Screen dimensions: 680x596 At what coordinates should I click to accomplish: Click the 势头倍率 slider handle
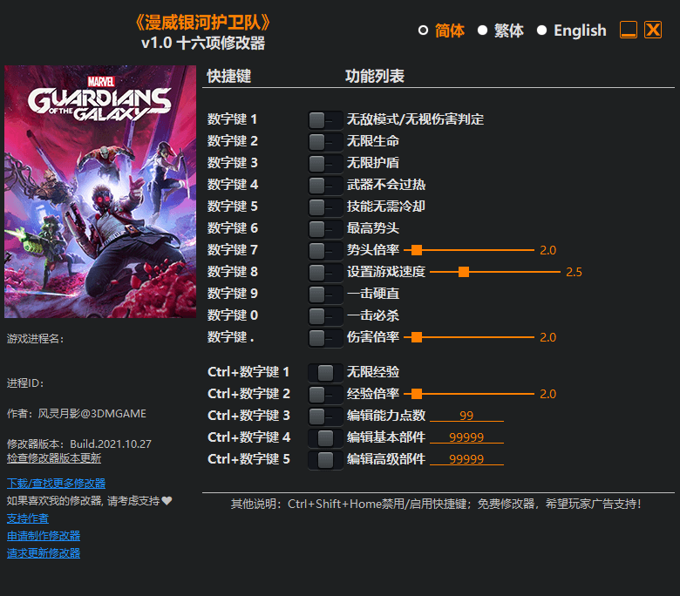(x=417, y=250)
